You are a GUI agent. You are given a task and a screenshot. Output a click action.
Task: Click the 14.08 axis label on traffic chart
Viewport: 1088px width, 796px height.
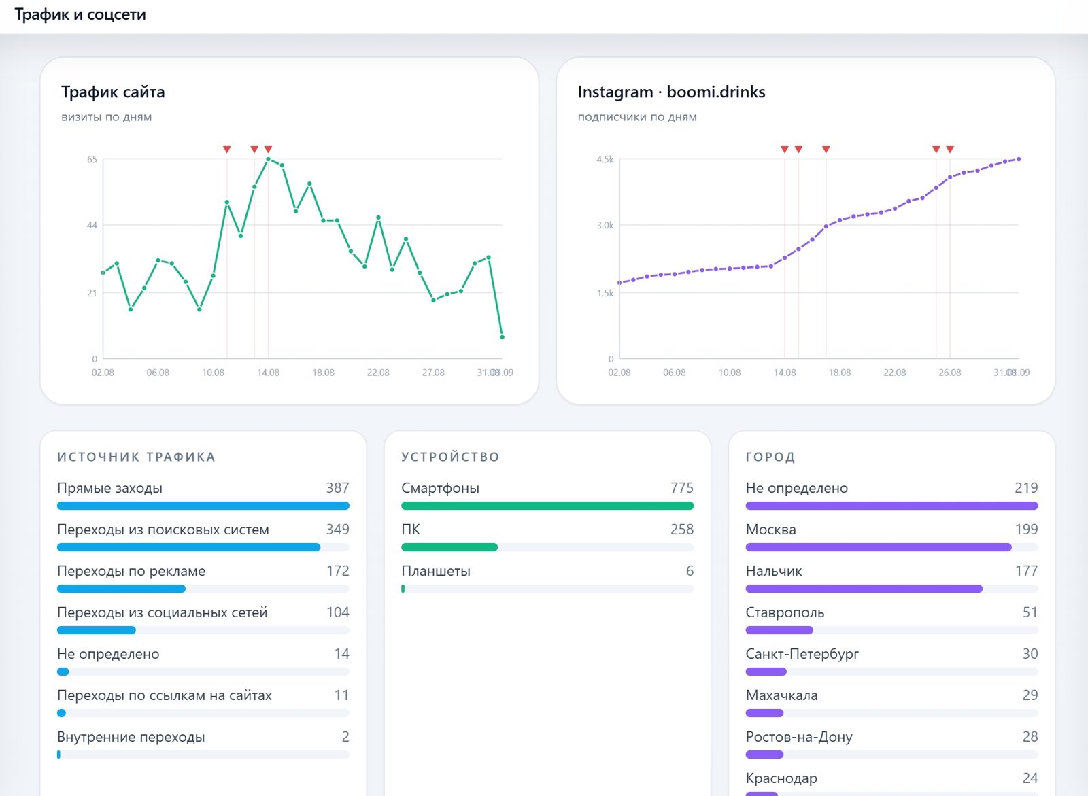pos(268,373)
